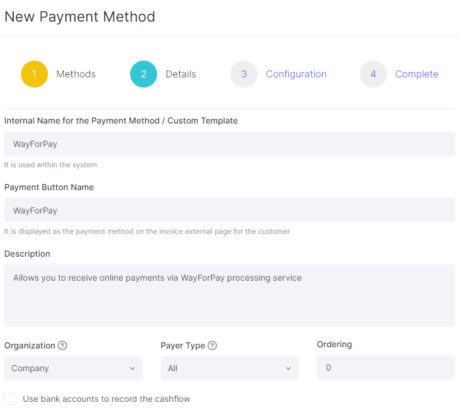Click the gray step 3 circle
The height and width of the screenshot is (412, 460).
click(243, 74)
